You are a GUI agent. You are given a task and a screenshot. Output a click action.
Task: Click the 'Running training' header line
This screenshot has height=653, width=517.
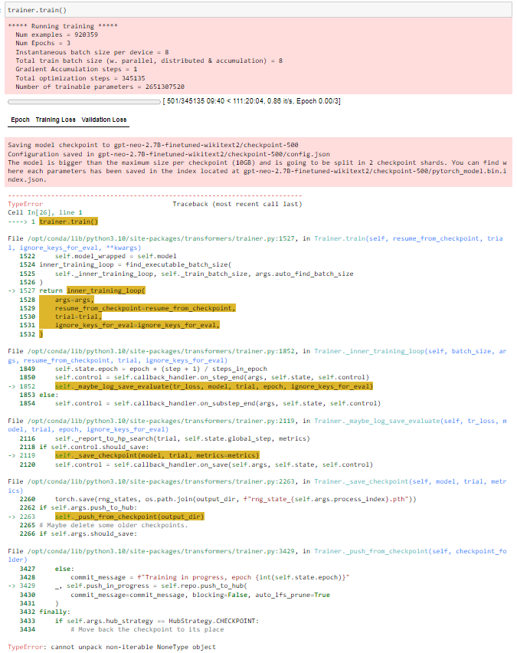pyautogui.click(x=63, y=26)
